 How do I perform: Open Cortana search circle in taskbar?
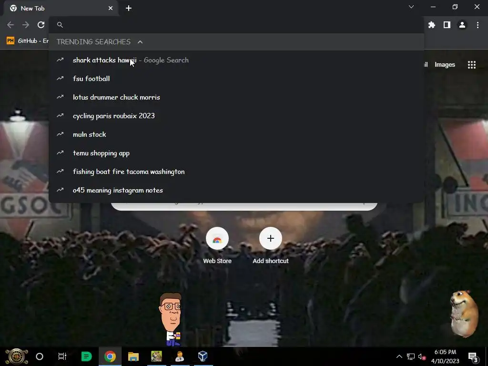(x=40, y=356)
